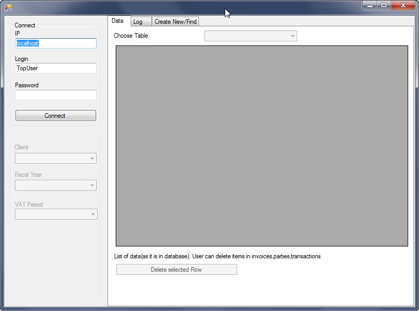Screen dimensions: 419x311
Task: Open the Choose Table dropdown
Action: pos(251,36)
